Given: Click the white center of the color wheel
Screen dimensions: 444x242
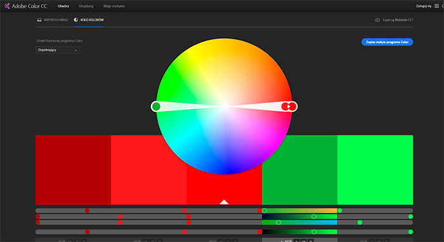Looking at the screenshot, I should click(x=224, y=106).
